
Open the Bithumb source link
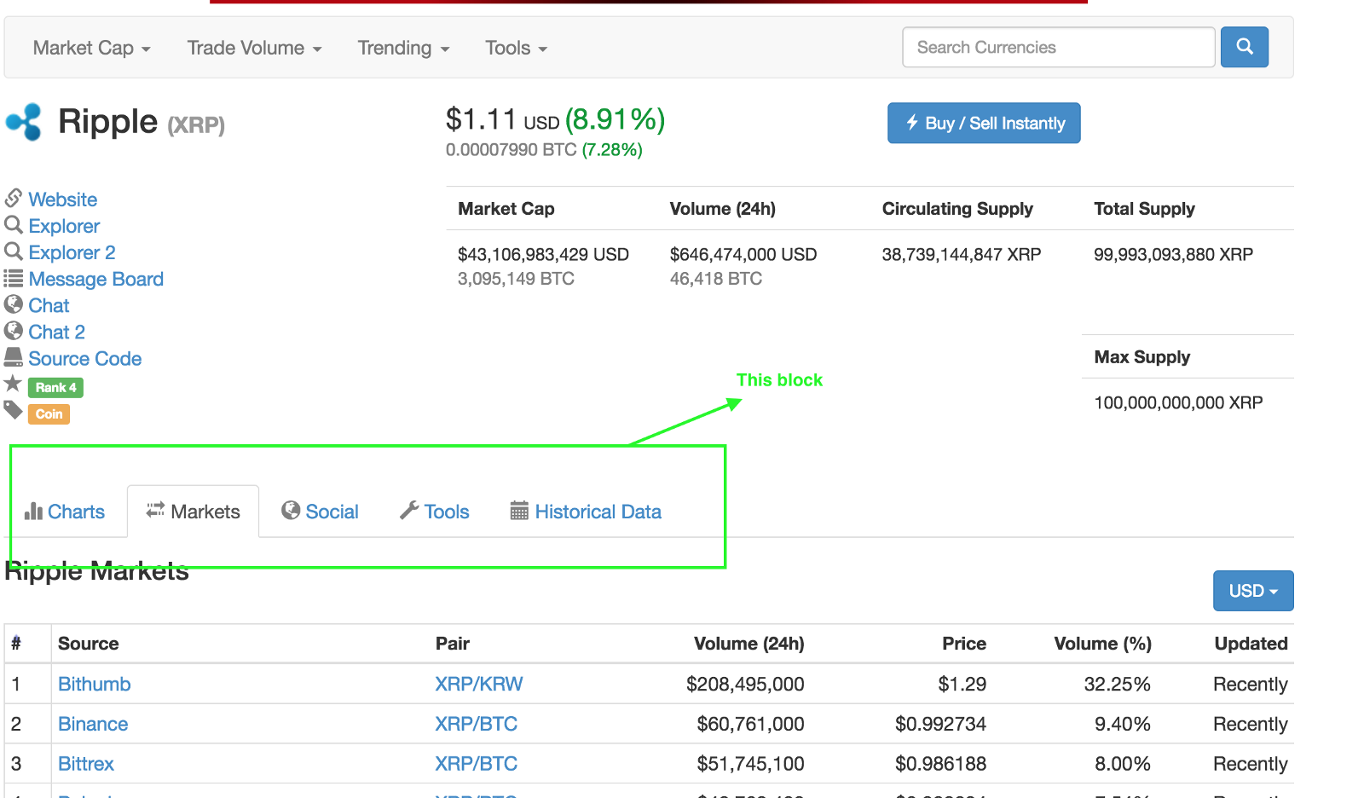[94, 684]
